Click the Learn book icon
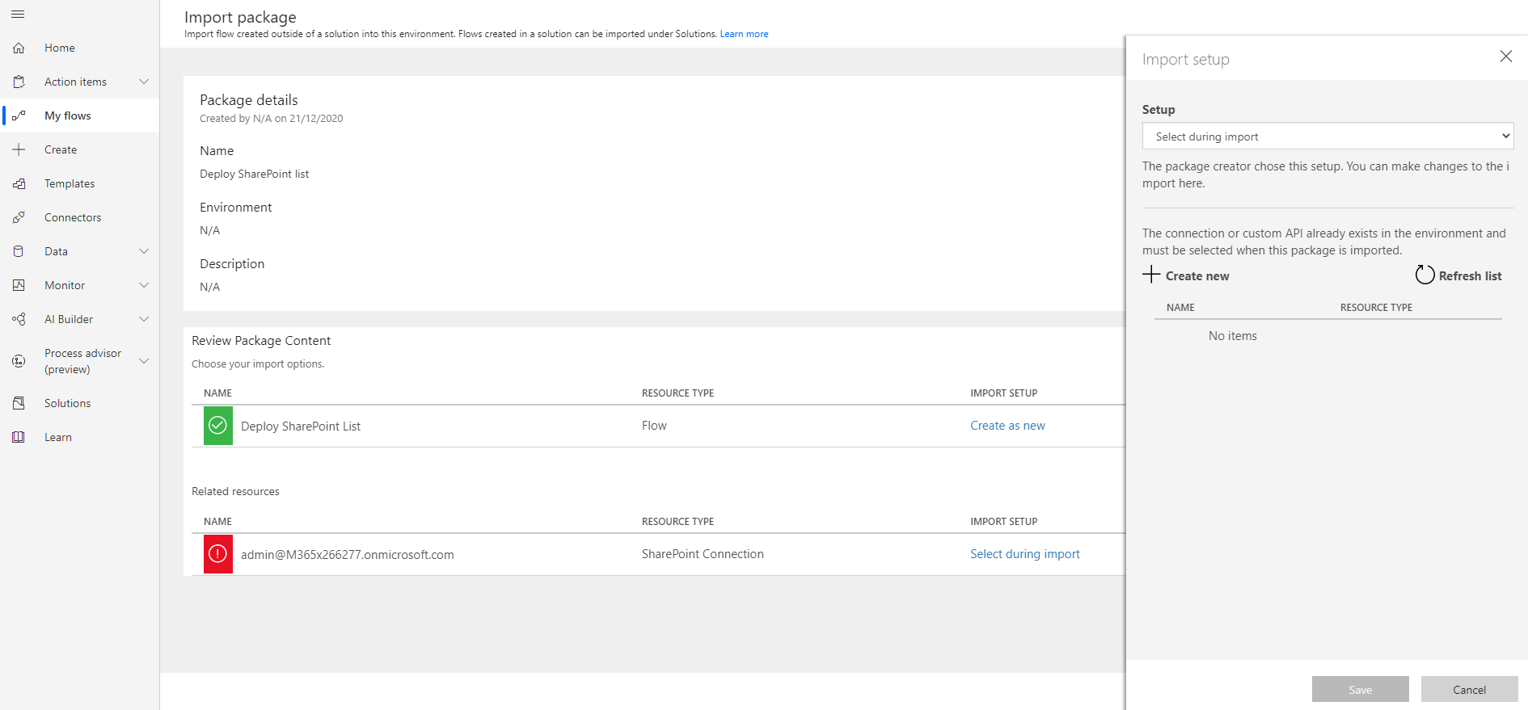This screenshot has height=710, width=1528. (19, 437)
